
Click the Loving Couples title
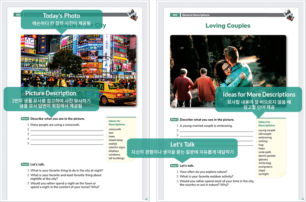[228, 26]
